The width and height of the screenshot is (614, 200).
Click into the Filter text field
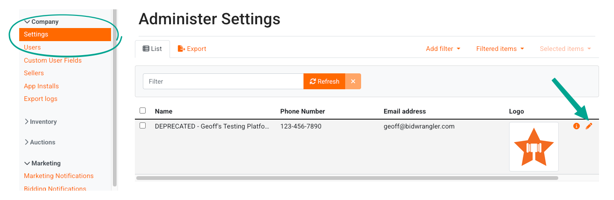pyautogui.click(x=223, y=81)
